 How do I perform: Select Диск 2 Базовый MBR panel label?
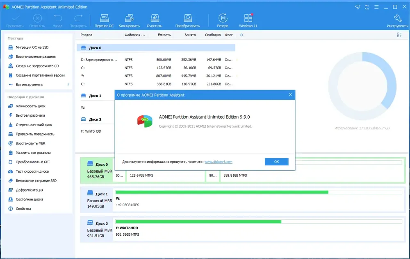pyautogui.click(x=97, y=229)
